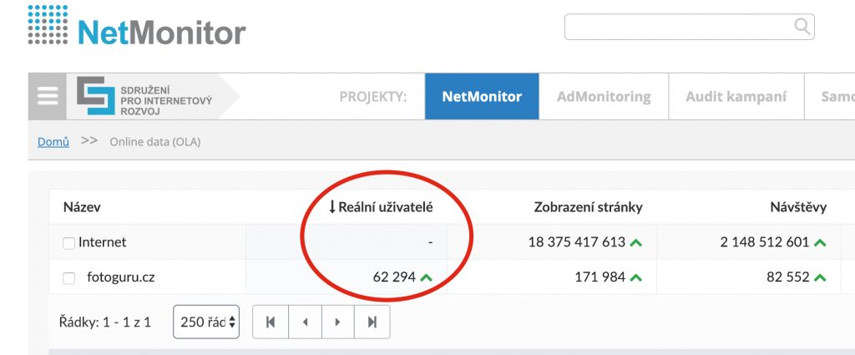The width and height of the screenshot is (855, 355).
Task: Click into the search input field
Action: 676,27
